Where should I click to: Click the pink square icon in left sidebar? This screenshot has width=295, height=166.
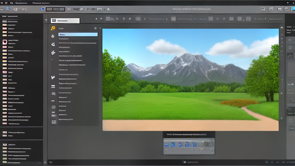tap(5, 42)
